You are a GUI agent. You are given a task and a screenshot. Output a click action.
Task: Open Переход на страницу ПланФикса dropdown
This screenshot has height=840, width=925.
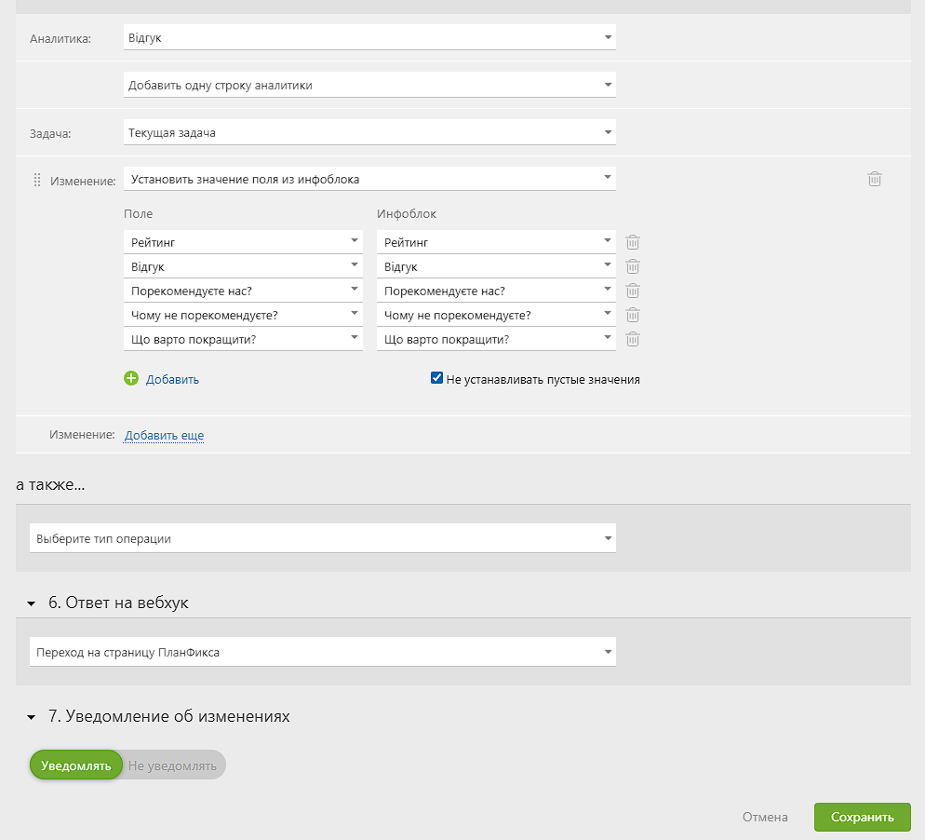pyautogui.click(x=323, y=652)
